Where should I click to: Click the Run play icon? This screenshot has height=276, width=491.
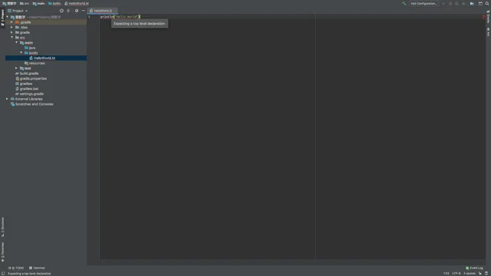click(443, 3)
